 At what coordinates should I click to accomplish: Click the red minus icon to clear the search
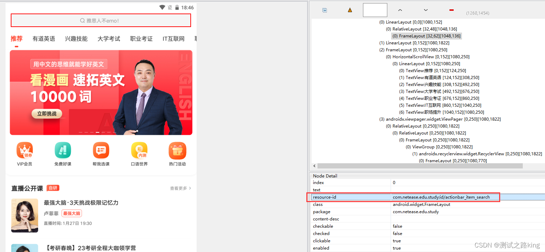tap(451, 10)
